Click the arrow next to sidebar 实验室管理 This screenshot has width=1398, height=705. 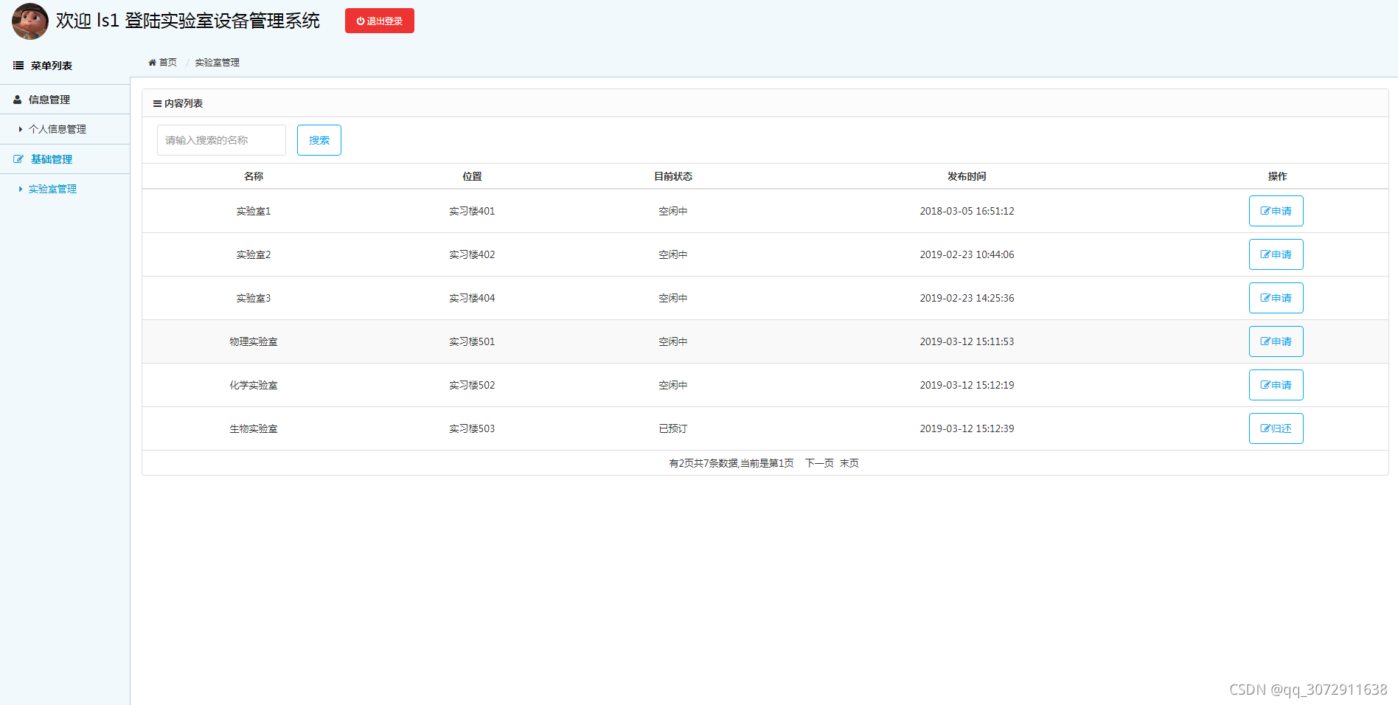21,189
